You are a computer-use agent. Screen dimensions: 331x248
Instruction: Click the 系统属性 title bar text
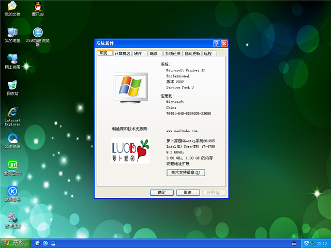click(105, 43)
